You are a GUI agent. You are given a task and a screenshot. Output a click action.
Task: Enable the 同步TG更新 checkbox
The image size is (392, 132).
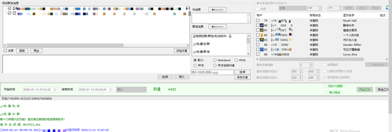(x=325, y=86)
